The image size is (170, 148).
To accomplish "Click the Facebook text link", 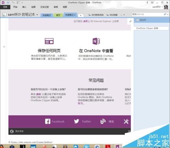I will 58,122.
